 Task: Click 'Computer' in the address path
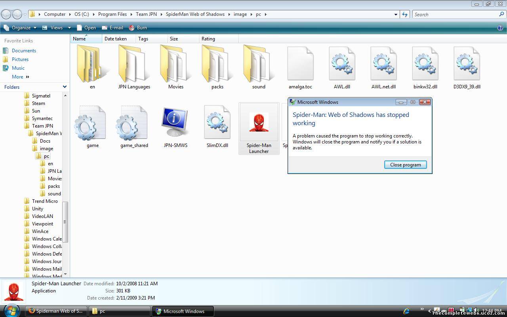(55, 14)
